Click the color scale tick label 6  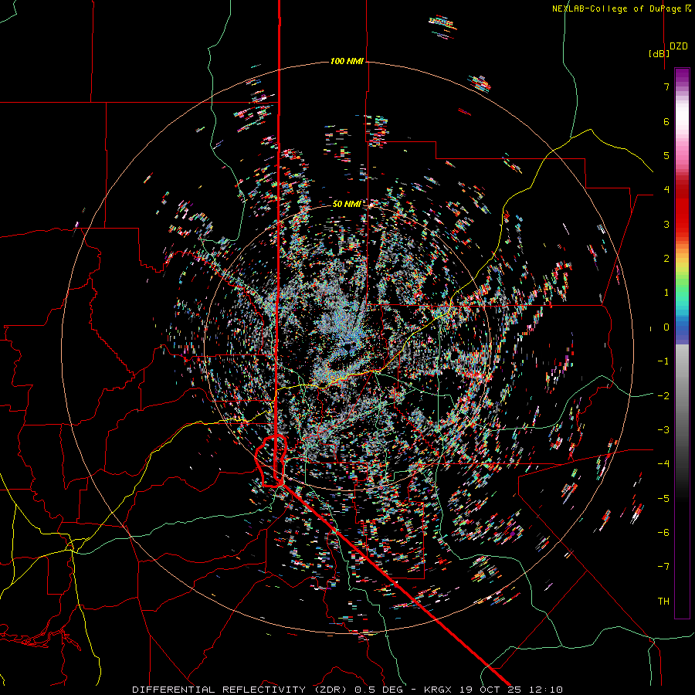tap(666, 121)
